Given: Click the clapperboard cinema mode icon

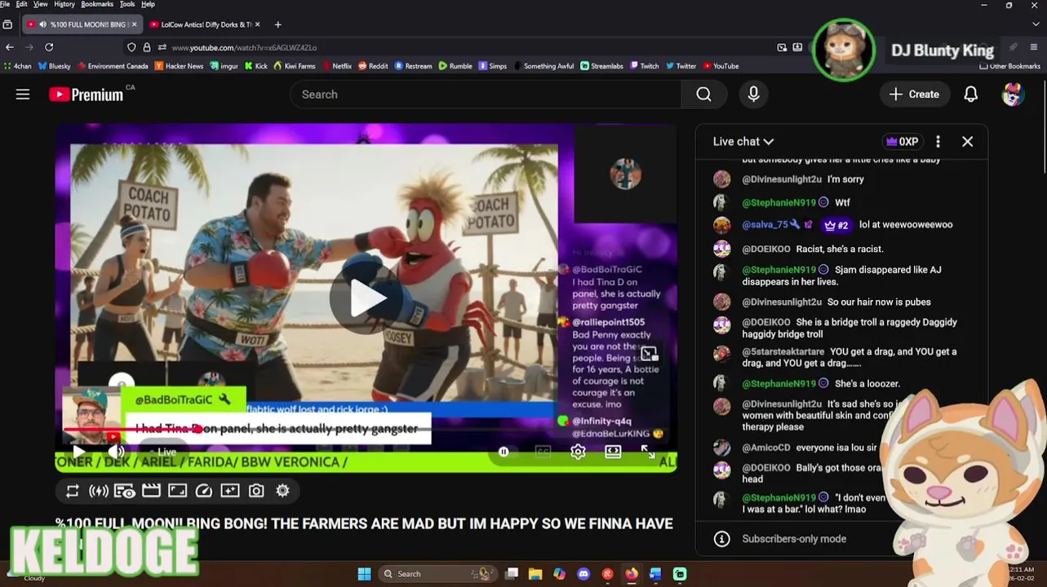Looking at the screenshot, I should (x=151, y=491).
